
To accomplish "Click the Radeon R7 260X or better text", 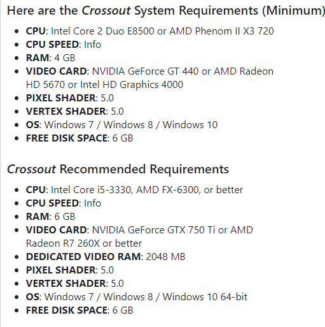I will tap(84, 243).
